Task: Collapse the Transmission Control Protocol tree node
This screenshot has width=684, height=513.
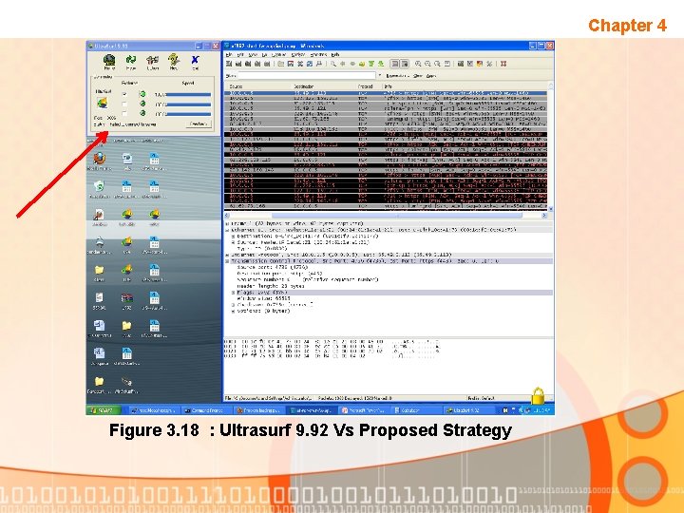Action: (x=227, y=261)
